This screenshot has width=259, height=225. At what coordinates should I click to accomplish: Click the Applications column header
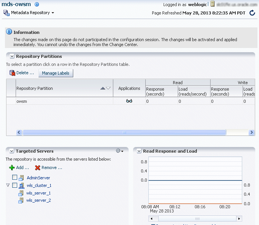point(129,88)
